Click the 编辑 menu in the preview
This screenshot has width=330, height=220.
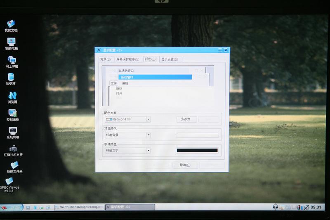point(125,83)
